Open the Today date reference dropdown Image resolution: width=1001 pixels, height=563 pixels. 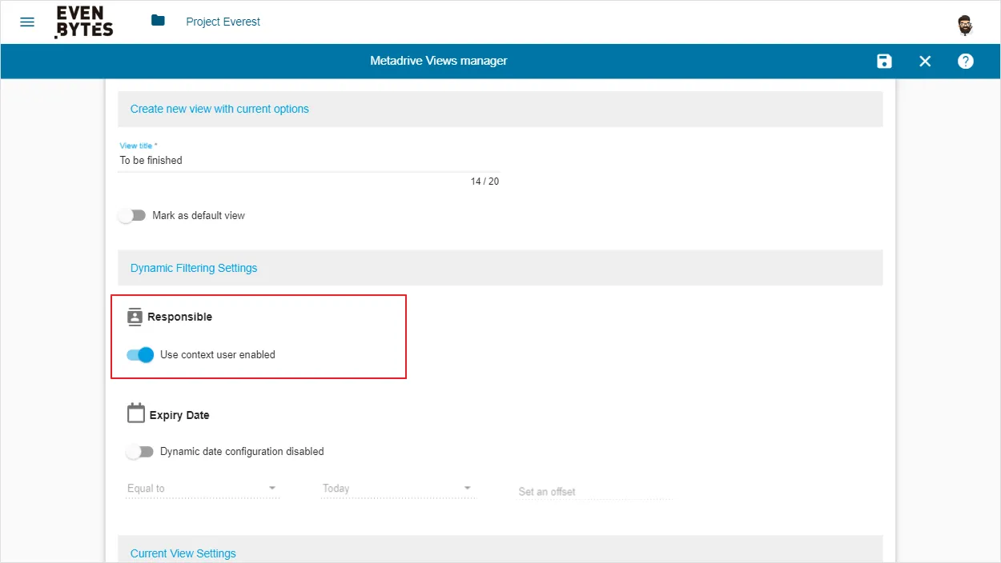coord(399,489)
